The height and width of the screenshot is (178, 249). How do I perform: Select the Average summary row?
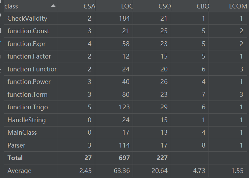coord(19,171)
